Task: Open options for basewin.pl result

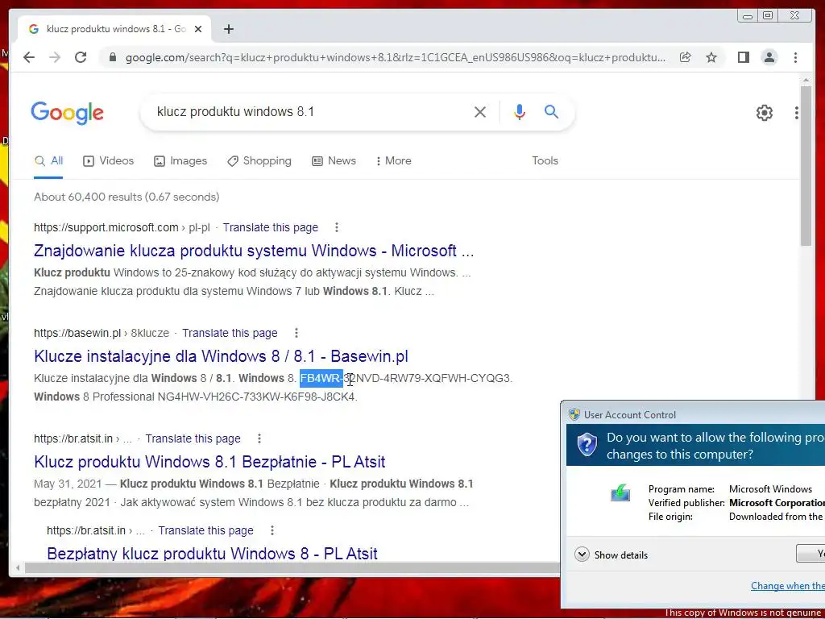Action: pyautogui.click(x=296, y=333)
